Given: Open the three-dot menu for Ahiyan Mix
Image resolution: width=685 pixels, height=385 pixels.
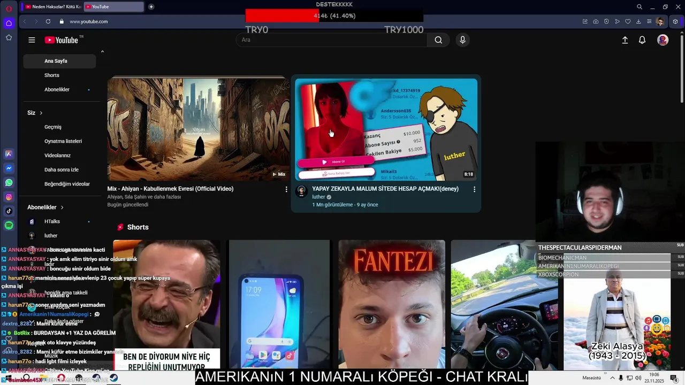Looking at the screenshot, I should [x=286, y=189].
